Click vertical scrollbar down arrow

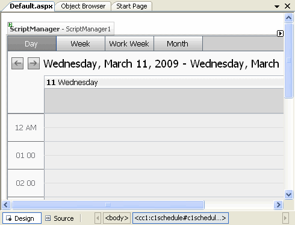click(x=288, y=194)
